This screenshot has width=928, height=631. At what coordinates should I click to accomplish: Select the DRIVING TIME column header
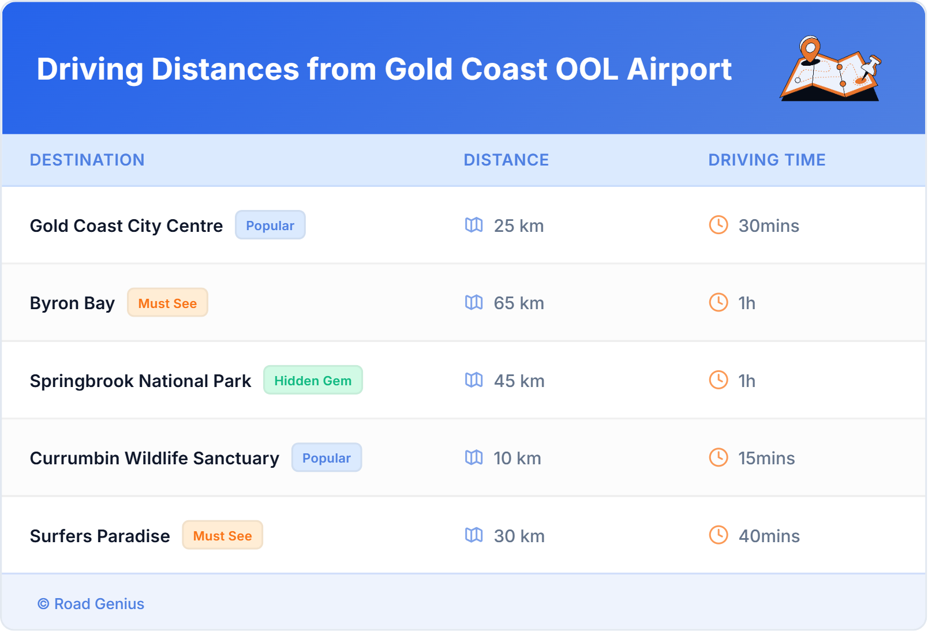point(766,160)
